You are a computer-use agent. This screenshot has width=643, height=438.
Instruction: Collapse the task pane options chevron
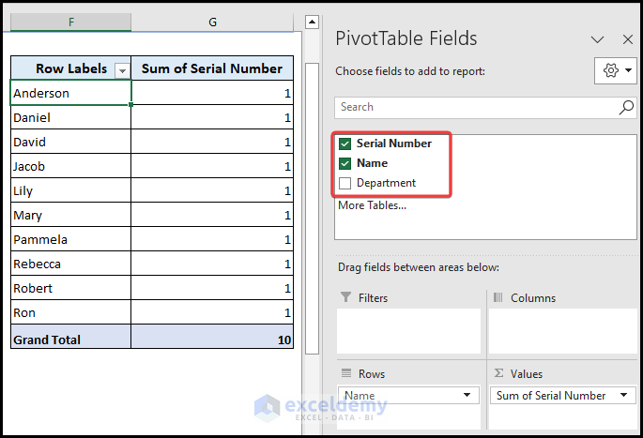point(597,39)
